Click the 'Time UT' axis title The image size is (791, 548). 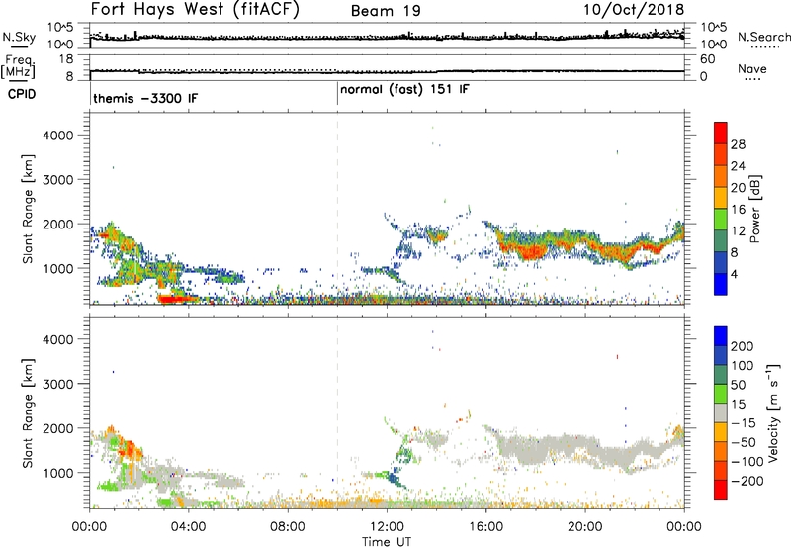[x=387, y=542]
